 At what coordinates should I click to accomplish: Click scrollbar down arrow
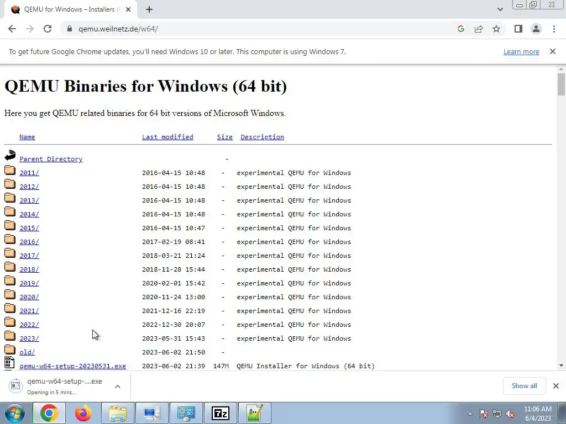coord(561,365)
